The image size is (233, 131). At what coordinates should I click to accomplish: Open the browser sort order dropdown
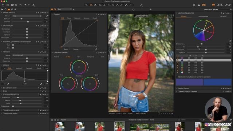click(x=69, y=120)
